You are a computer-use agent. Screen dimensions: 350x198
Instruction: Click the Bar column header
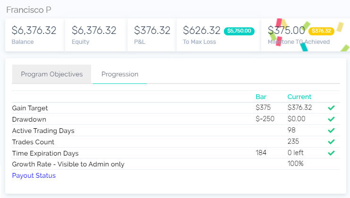pos(261,97)
